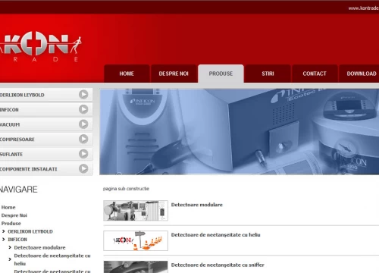This screenshot has width=379, height=273.
Task: Open VACUUM category
Action: pyautogui.click(x=46, y=124)
